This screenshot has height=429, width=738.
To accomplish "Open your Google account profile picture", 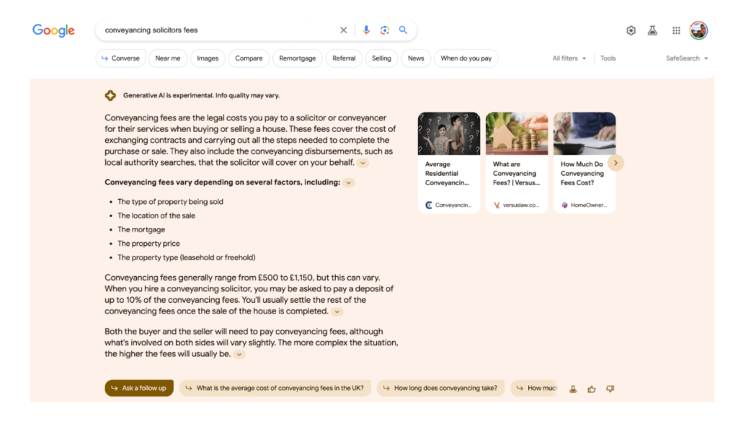I will click(x=698, y=30).
